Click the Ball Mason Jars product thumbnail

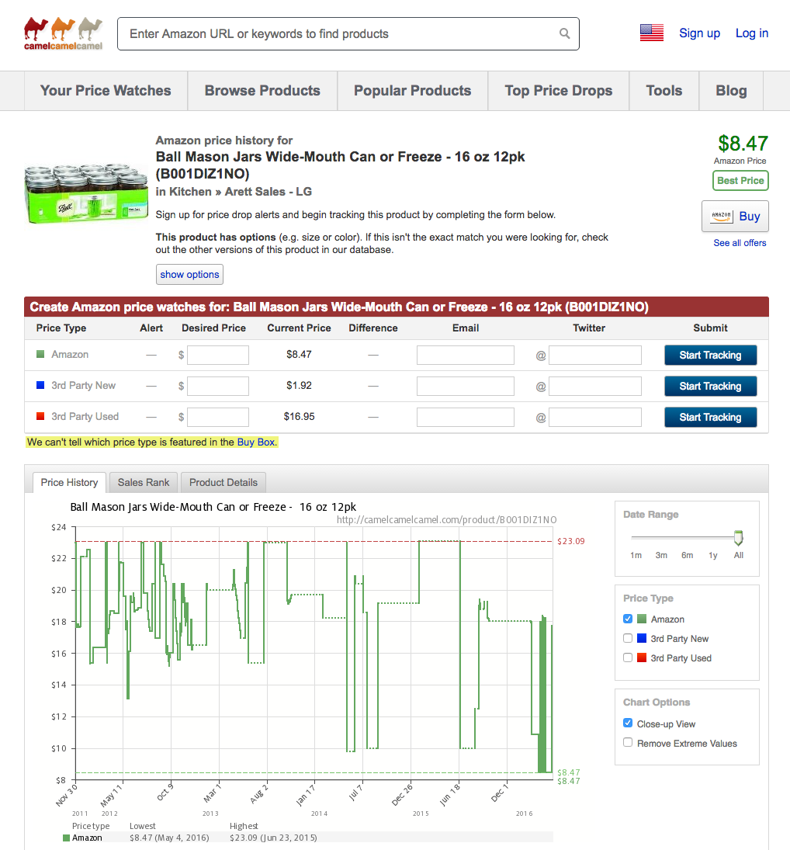tap(86, 193)
